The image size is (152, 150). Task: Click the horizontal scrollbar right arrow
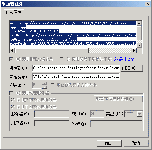[134, 50]
